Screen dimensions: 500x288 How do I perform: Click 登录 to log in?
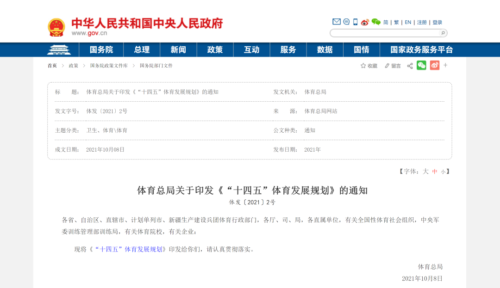coord(437,22)
